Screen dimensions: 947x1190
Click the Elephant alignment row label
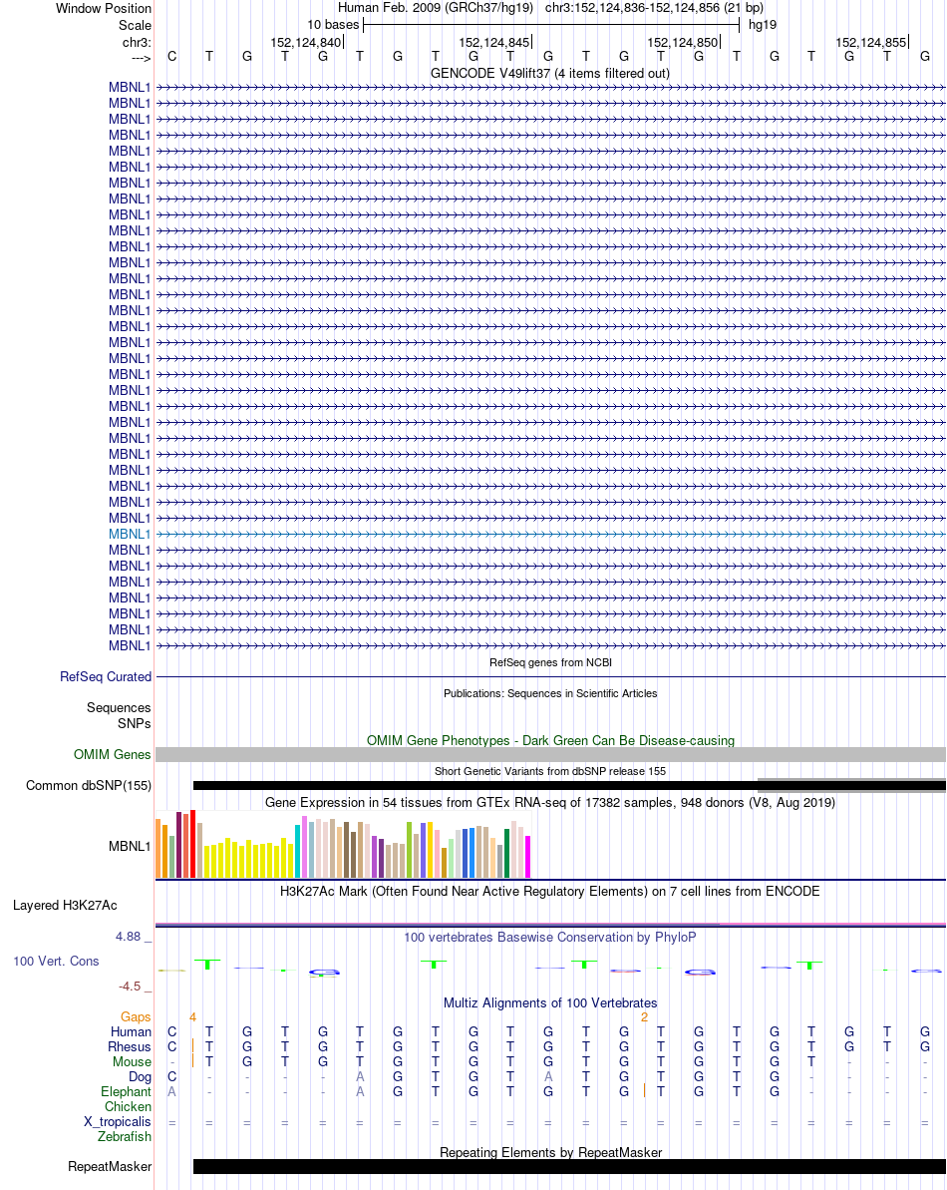[x=126, y=1092]
